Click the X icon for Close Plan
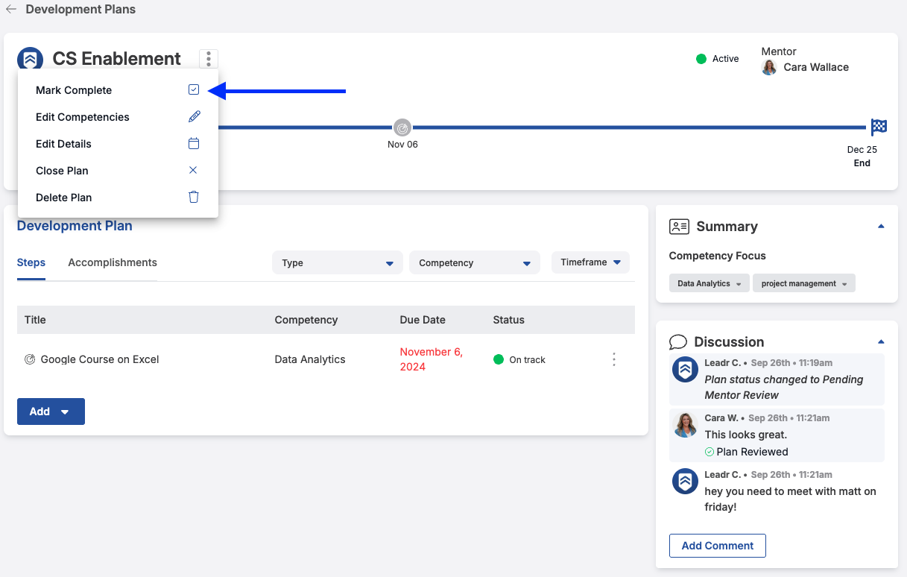The height and width of the screenshot is (577, 907). pos(193,170)
